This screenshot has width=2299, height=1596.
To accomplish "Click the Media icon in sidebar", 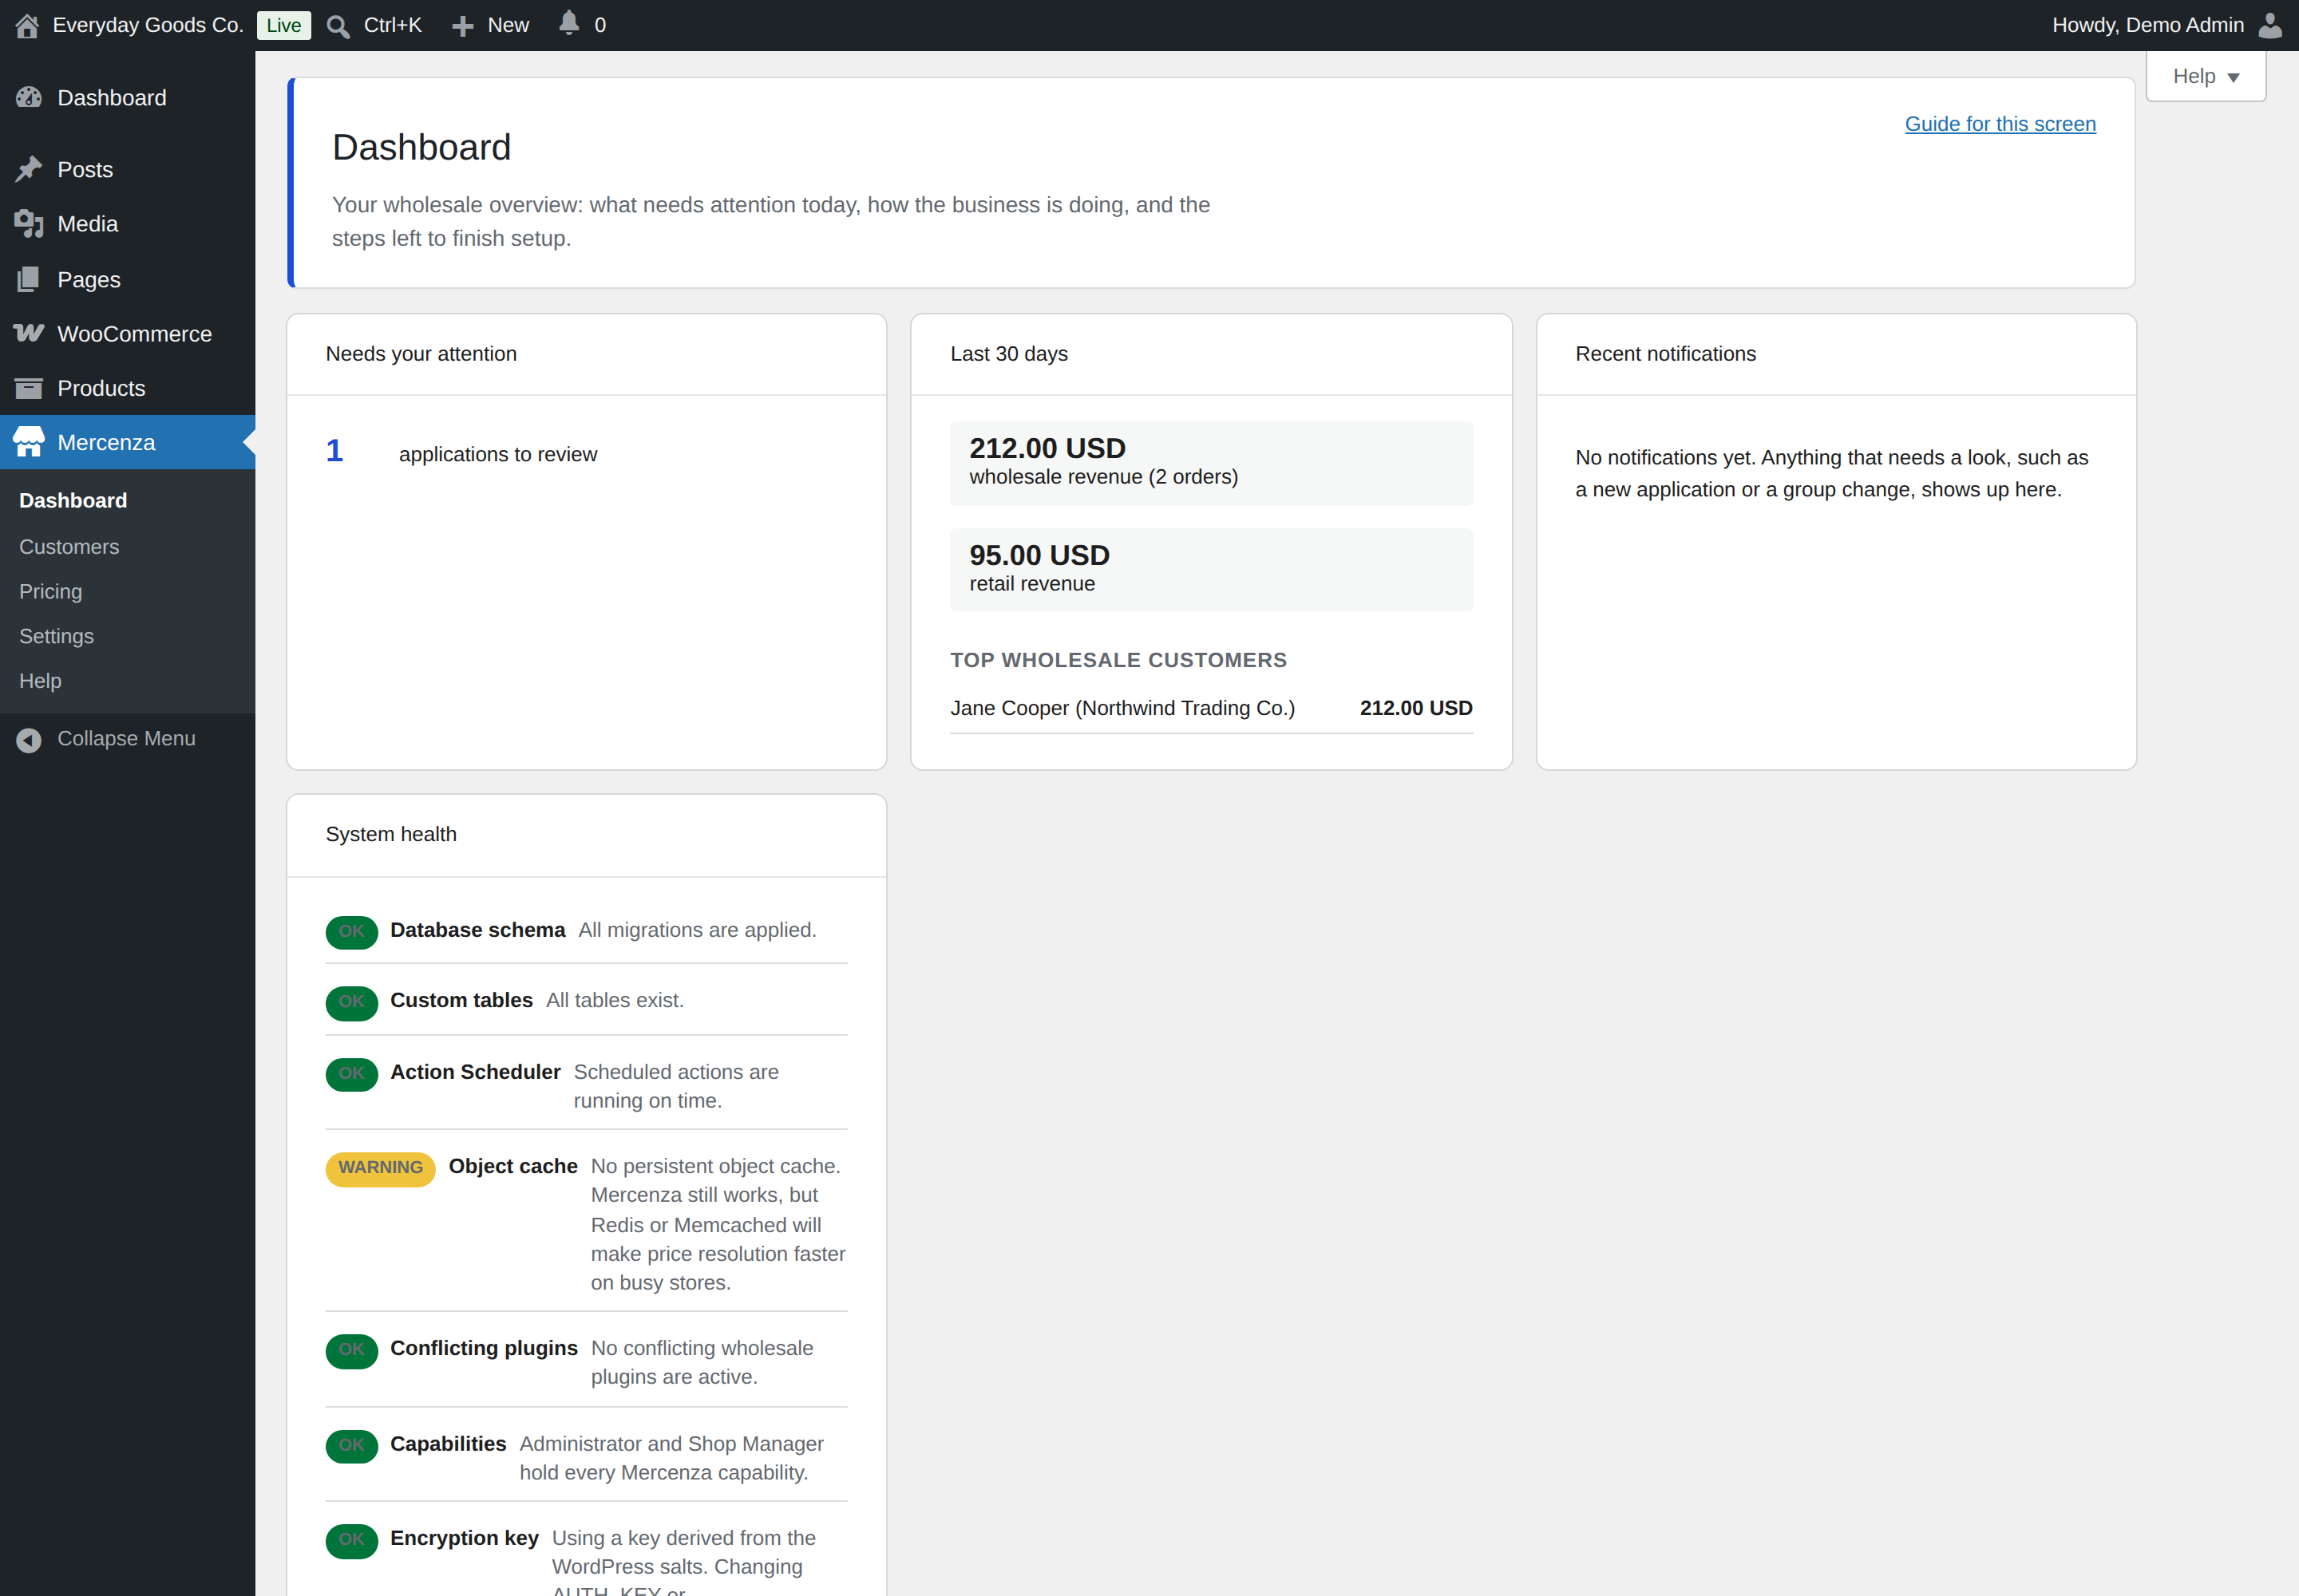I will 29,224.
